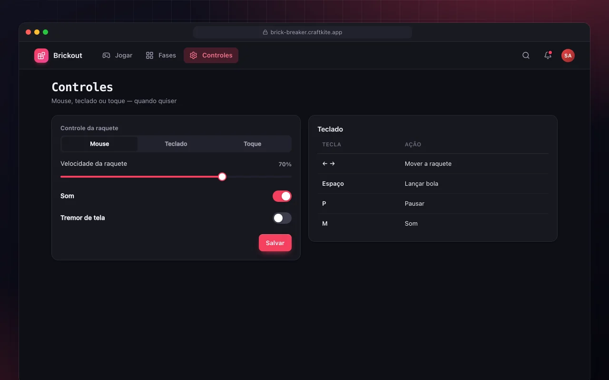The height and width of the screenshot is (380, 609).
Task: Click the Brickout brand name link
Action: pos(68,56)
